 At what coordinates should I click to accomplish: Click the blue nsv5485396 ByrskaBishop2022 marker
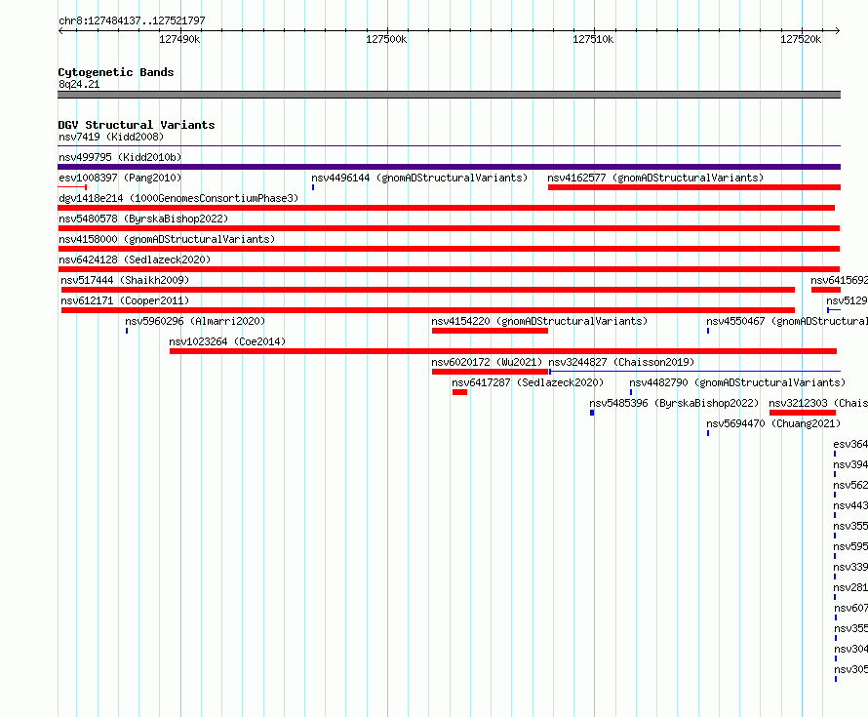592,413
